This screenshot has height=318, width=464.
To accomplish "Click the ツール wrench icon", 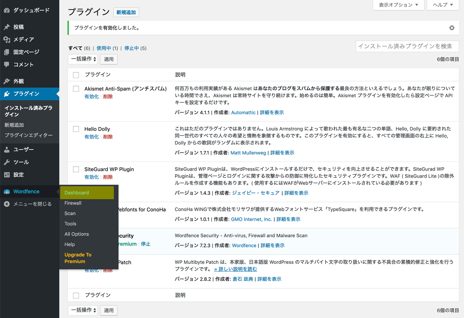I will 7,162.
